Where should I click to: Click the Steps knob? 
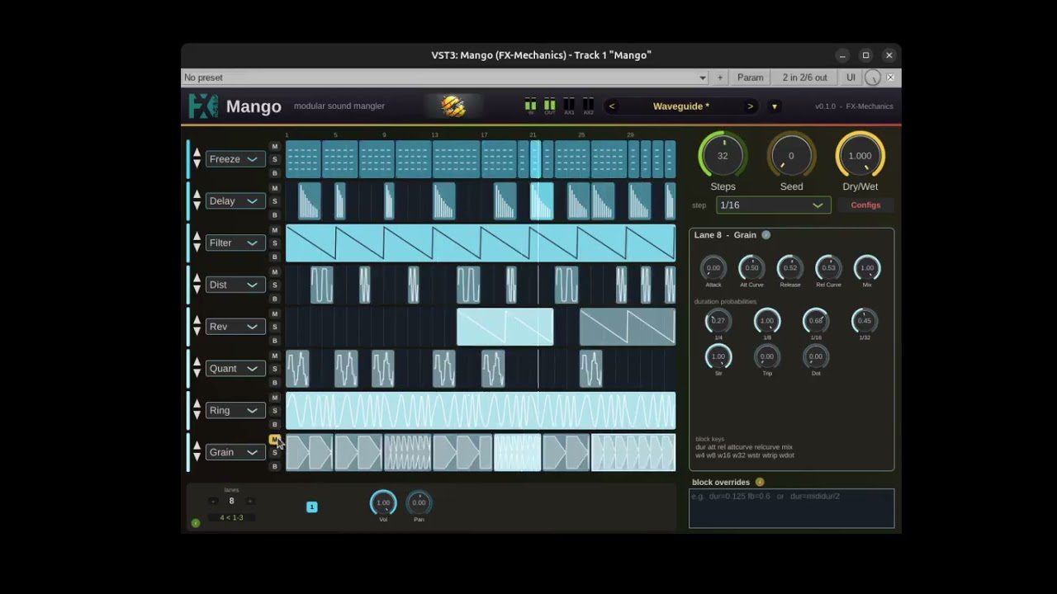click(723, 156)
